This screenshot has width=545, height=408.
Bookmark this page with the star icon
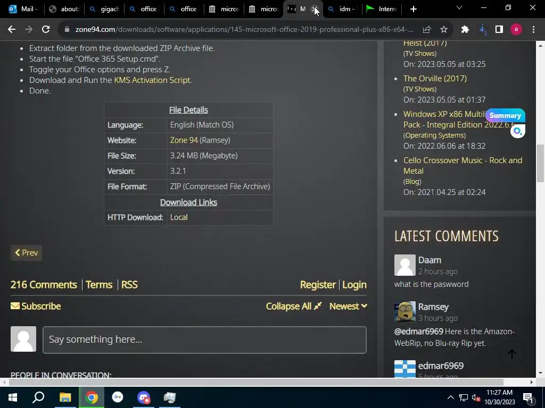click(444, 30)
